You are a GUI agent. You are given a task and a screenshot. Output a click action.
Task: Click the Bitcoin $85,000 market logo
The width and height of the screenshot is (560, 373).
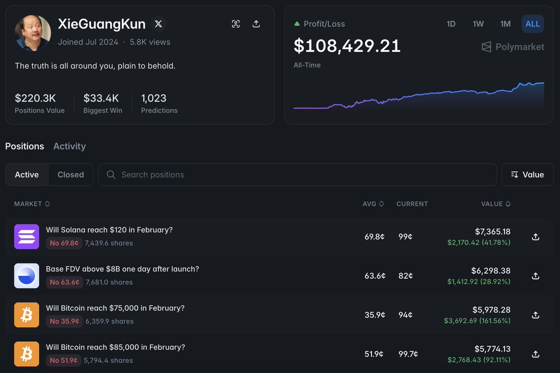click(27, 354)
